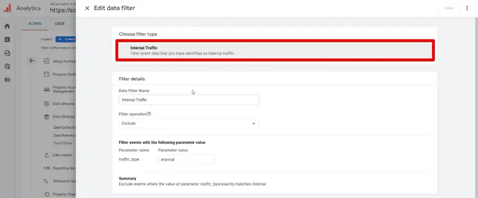
Task: Click the traffic_type parameter name text
Action: 129,159
